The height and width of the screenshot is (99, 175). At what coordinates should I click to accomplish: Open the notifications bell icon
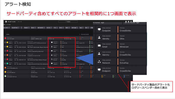coord(126,22)
